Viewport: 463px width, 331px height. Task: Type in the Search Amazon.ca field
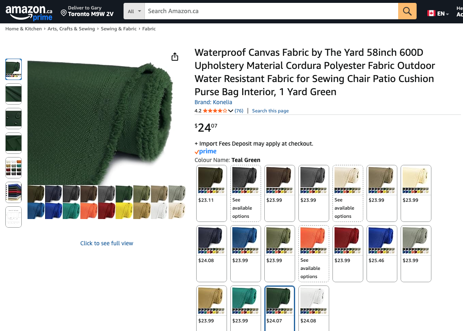click(271, 11)
